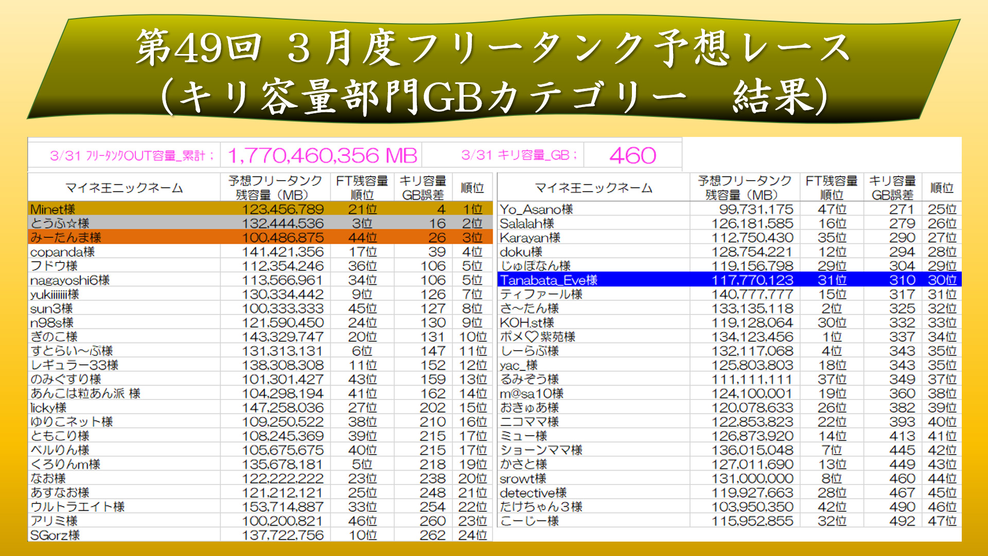This screenshot has width=988, height=556.
Task: Click the right キリ容量GB誤差 column header
Action: coord(892,188)
